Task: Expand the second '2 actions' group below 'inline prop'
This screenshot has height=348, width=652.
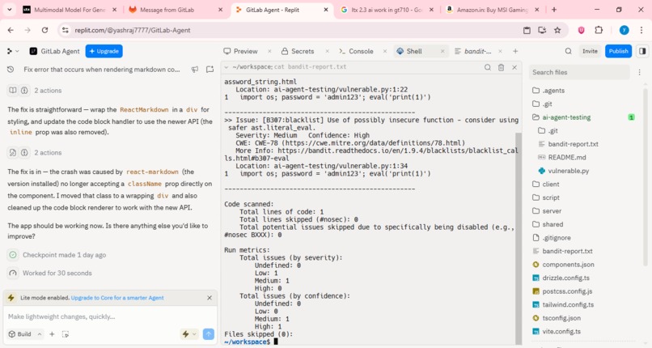Action: (35, 153)
